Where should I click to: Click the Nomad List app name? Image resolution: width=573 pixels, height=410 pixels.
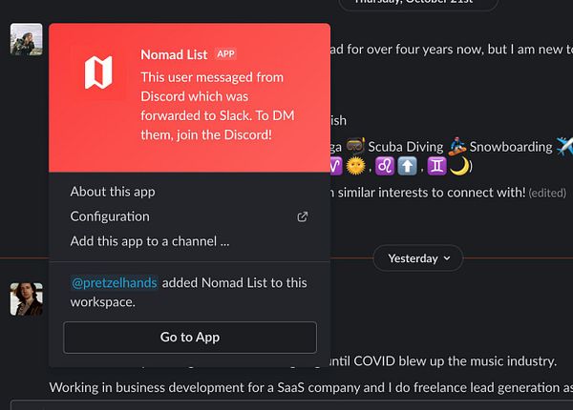pyautogui.click(x=174, y=54)
